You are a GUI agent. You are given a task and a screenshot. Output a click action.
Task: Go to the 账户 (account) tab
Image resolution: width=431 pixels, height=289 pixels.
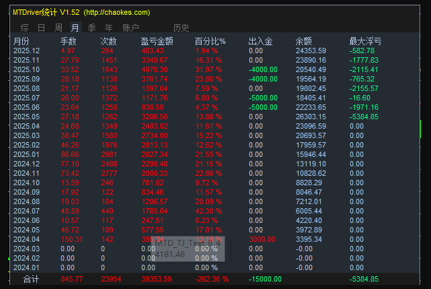131,28
